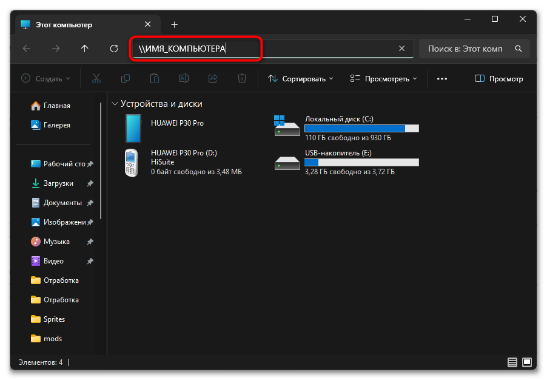The image size is (547, 380).
Task: Click the E: drive usage bar
Action: [x=361, y=163]
